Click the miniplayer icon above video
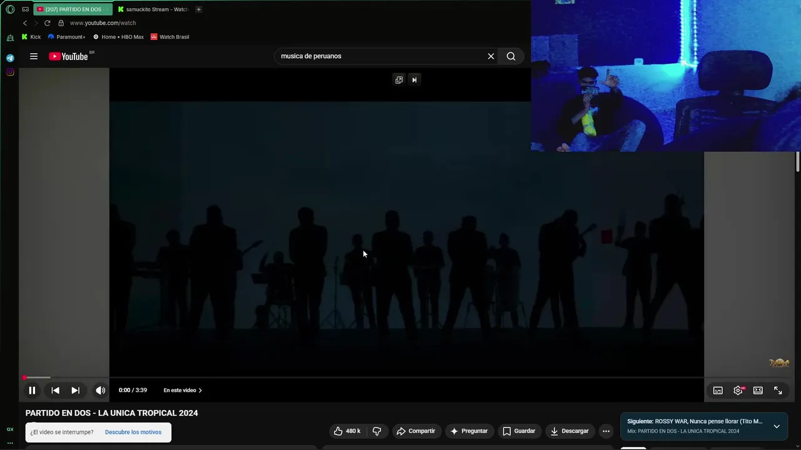 click(x=399, y=79)
